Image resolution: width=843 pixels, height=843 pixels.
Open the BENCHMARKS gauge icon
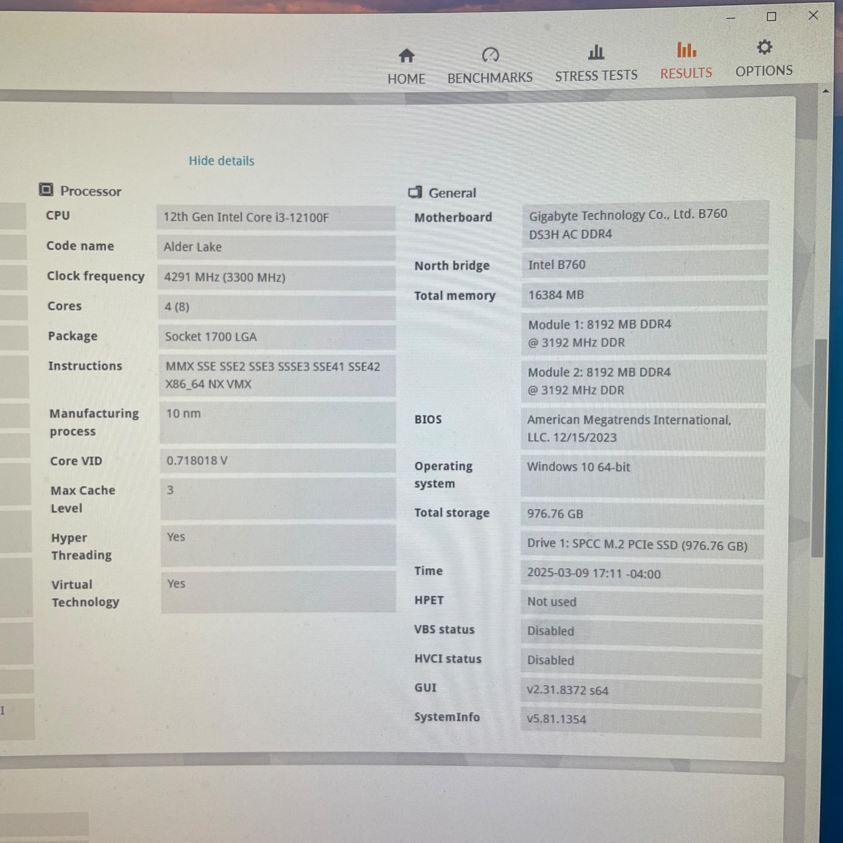[x=490, y=55]
